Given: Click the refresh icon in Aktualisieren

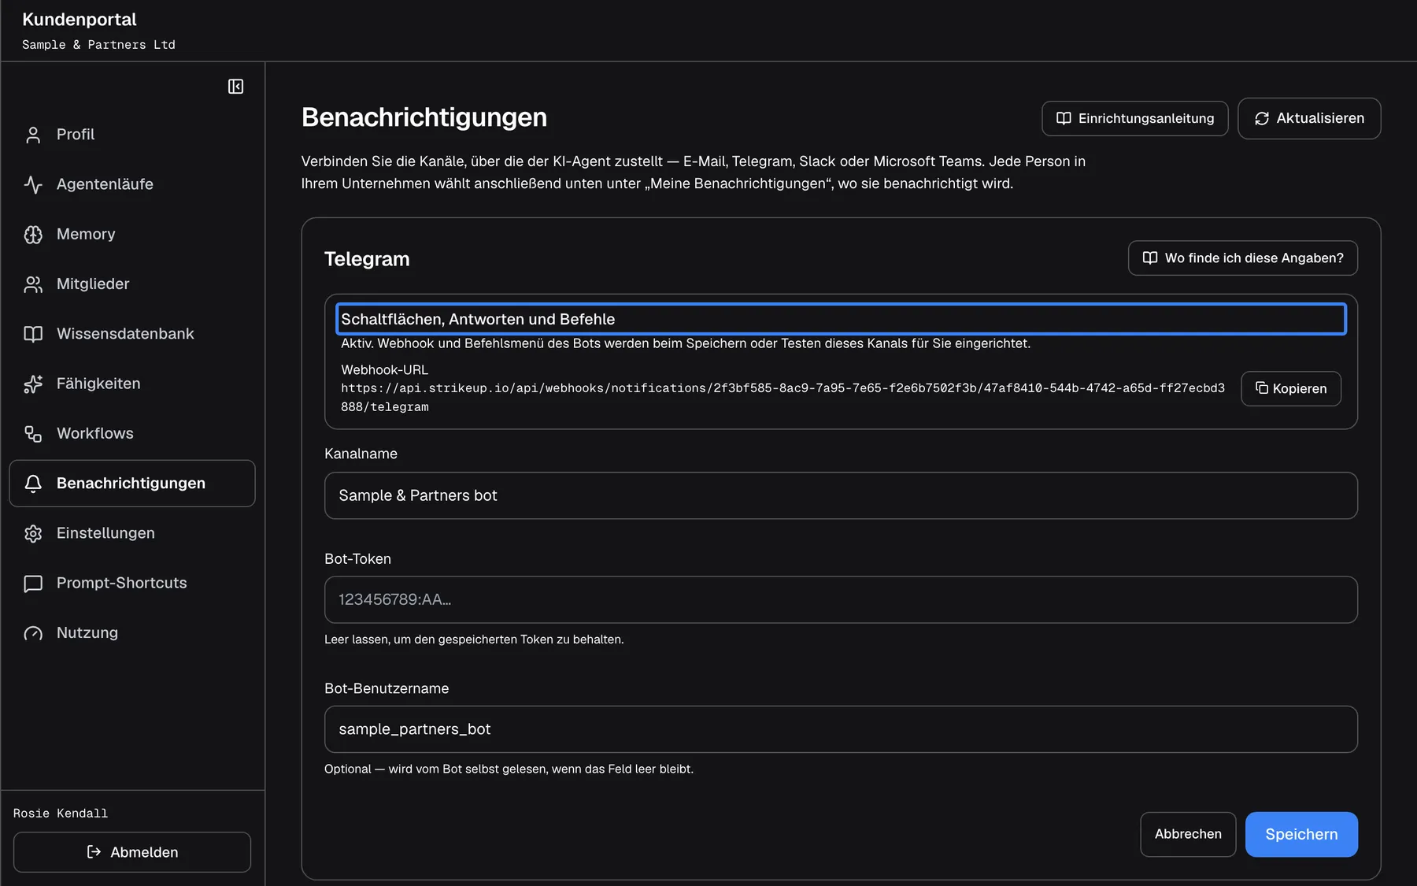Looking at the screenshot, I should (1262, 118).
